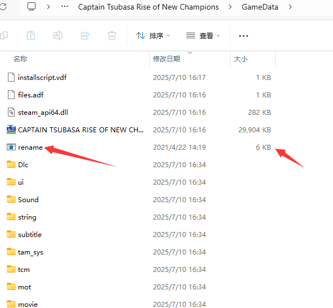Viewport: 333px width, 308px height.
Task: Select the rename file
Action: pyautogui.click(x=30, y=148)
